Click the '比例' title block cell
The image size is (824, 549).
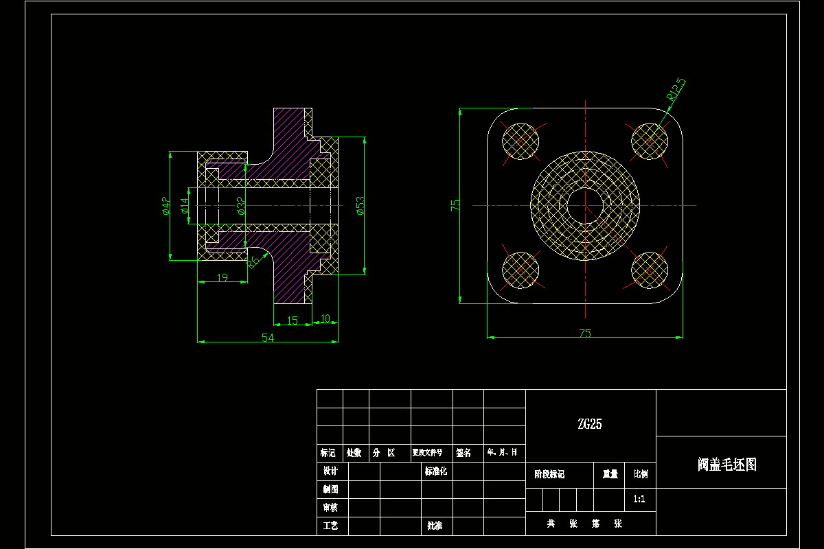pyautogui.click(x=640, y=474)
